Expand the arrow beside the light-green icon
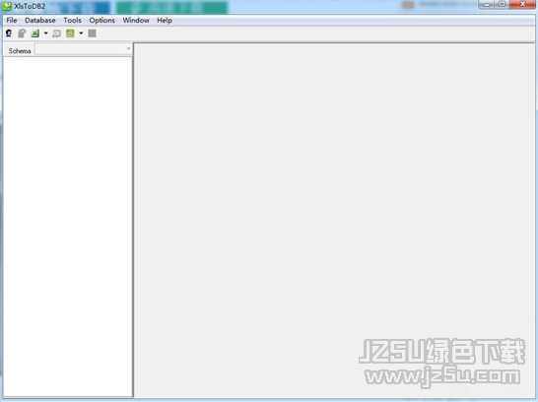The width and height of the screenshot is (538, 402). click(x=81, y=33)
